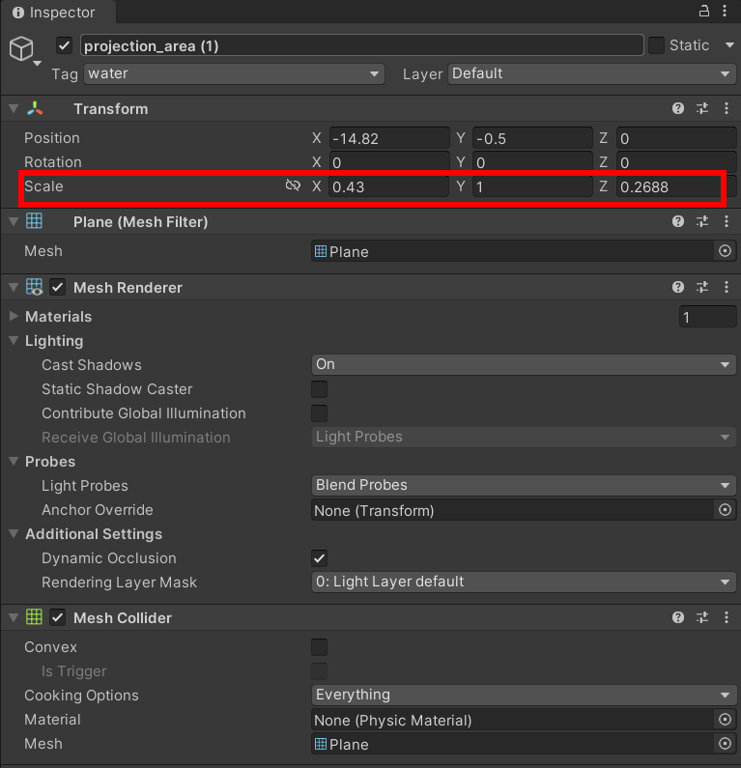Screen dimensions: 741x768
Task: Collapse the Probes section
Action: (x=14, y=462)
